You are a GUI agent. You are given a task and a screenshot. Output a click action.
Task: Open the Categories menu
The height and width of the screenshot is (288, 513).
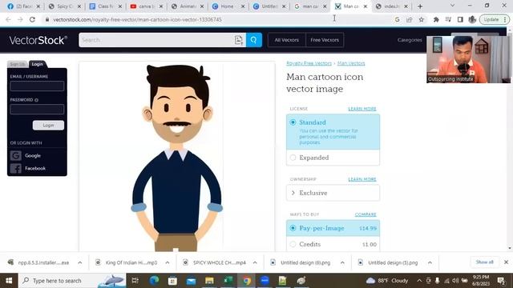[410, 40]
